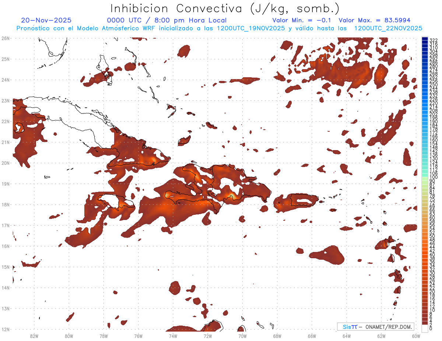Click the "70W" longitude label
Viewport: 442px width, 341px height.
coord(242,336)
